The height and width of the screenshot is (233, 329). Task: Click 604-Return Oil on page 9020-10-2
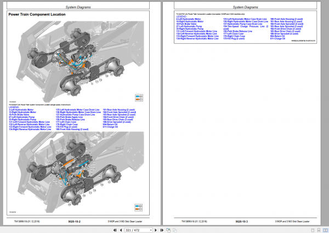tap(110, 124)
